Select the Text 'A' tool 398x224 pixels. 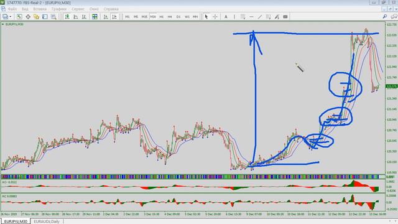226,17
